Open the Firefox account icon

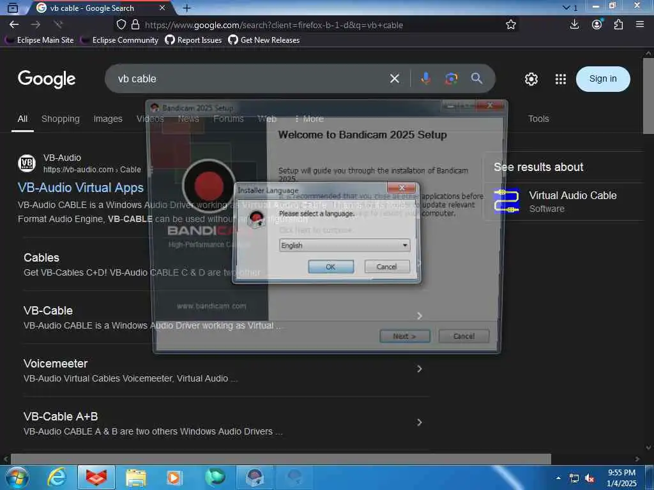click(597, 24)
